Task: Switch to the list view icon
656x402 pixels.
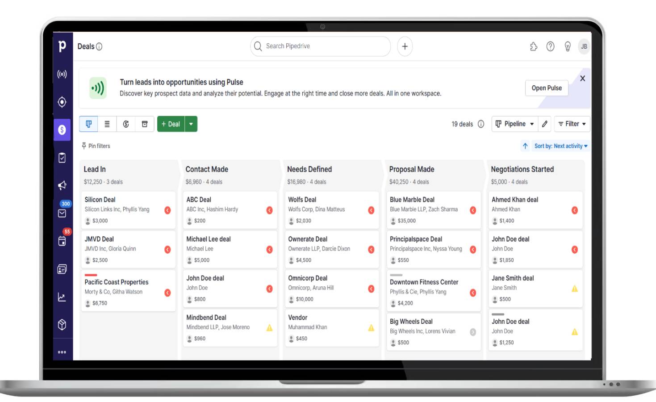Action: point(107,124)
